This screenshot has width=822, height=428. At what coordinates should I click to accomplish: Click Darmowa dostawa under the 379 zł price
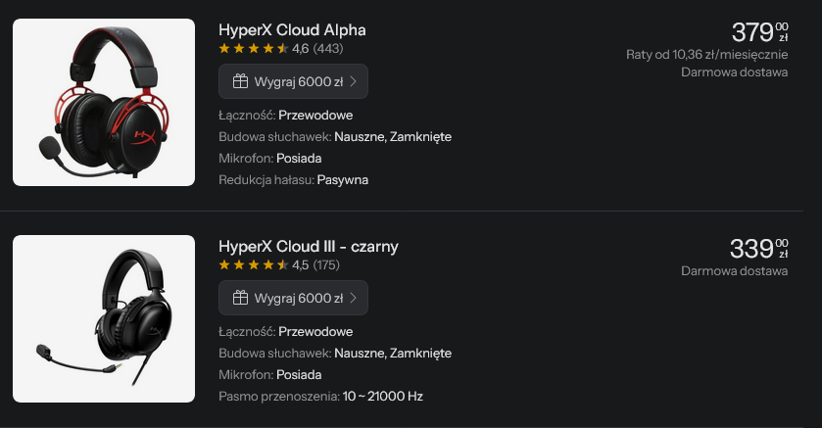[x=734, y=71]
